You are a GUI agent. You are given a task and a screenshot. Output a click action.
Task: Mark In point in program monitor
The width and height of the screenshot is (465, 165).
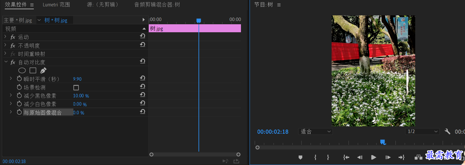click(315, 157)
